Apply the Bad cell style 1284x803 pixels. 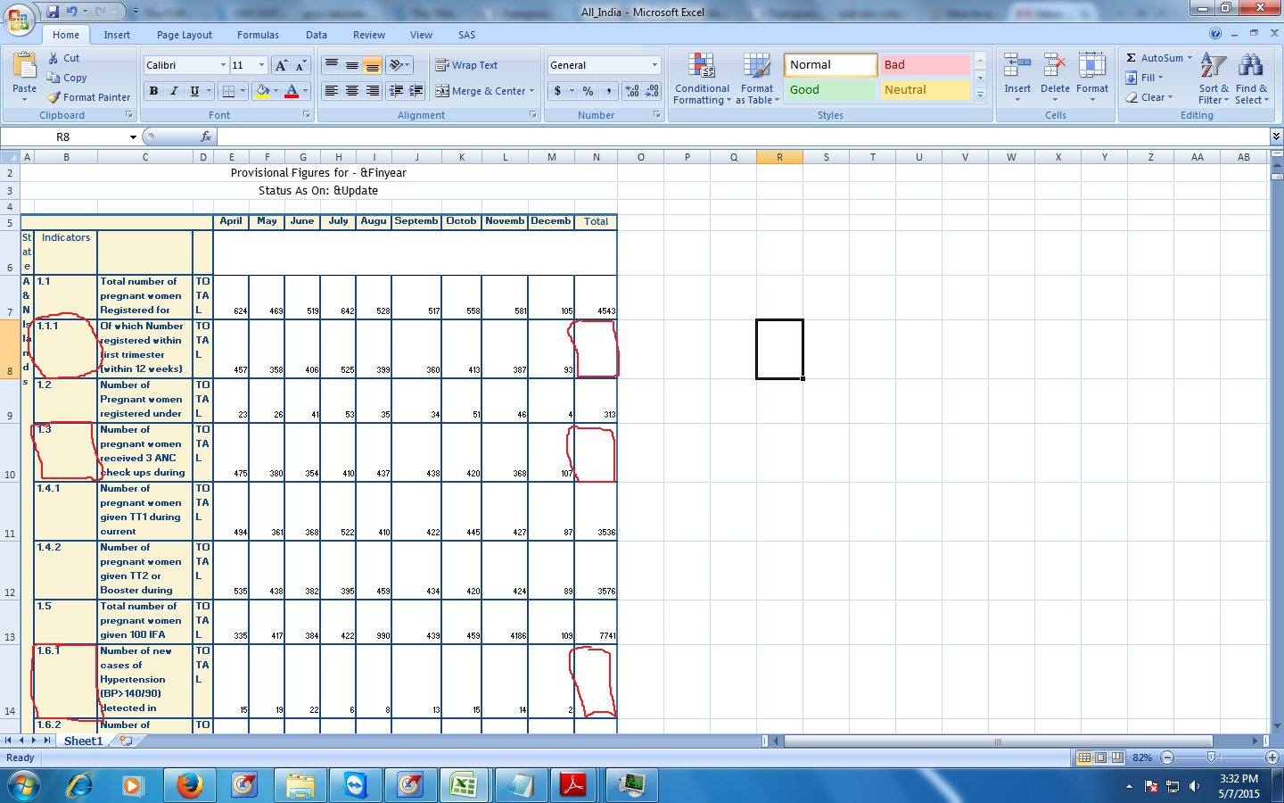coord(925,65)
